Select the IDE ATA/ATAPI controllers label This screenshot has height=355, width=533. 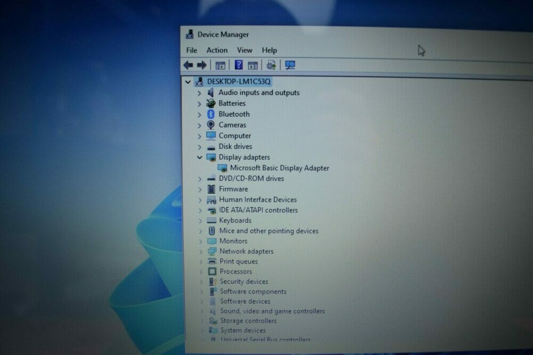tap(259, 210)
